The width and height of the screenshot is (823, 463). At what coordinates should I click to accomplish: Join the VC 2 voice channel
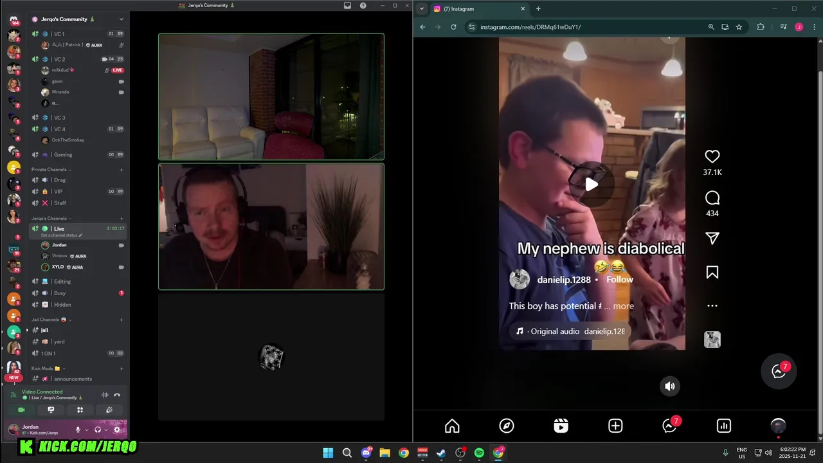click(78, 59)
